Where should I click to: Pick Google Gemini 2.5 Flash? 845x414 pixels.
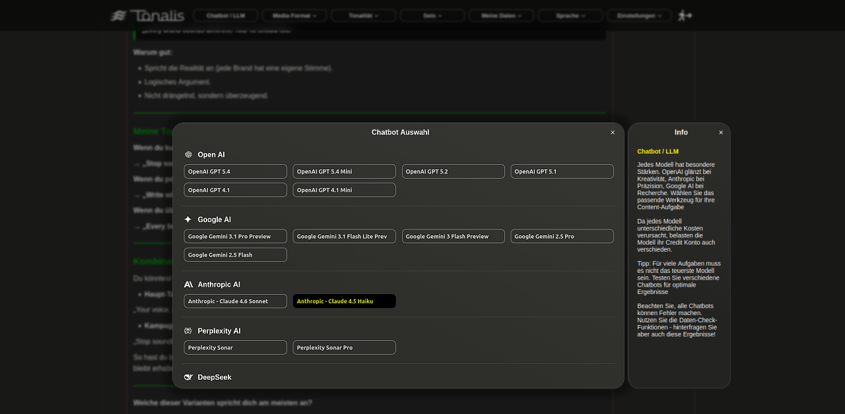236,254
